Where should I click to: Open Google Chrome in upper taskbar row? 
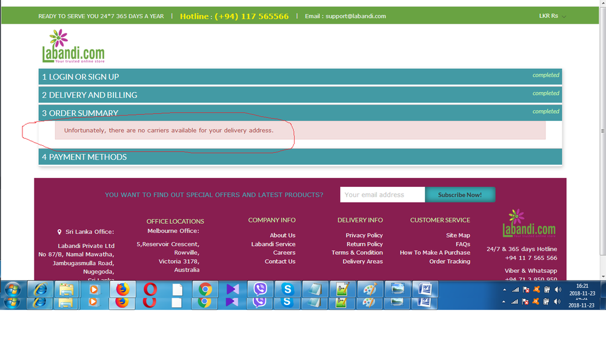click(x=205, y=289)
